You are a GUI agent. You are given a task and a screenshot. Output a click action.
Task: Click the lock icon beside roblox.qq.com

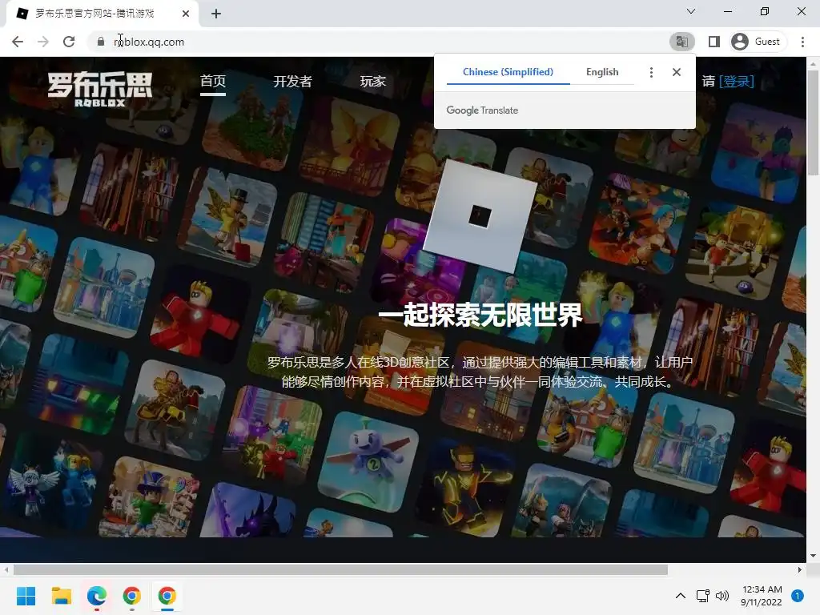(x=101, y=42)
